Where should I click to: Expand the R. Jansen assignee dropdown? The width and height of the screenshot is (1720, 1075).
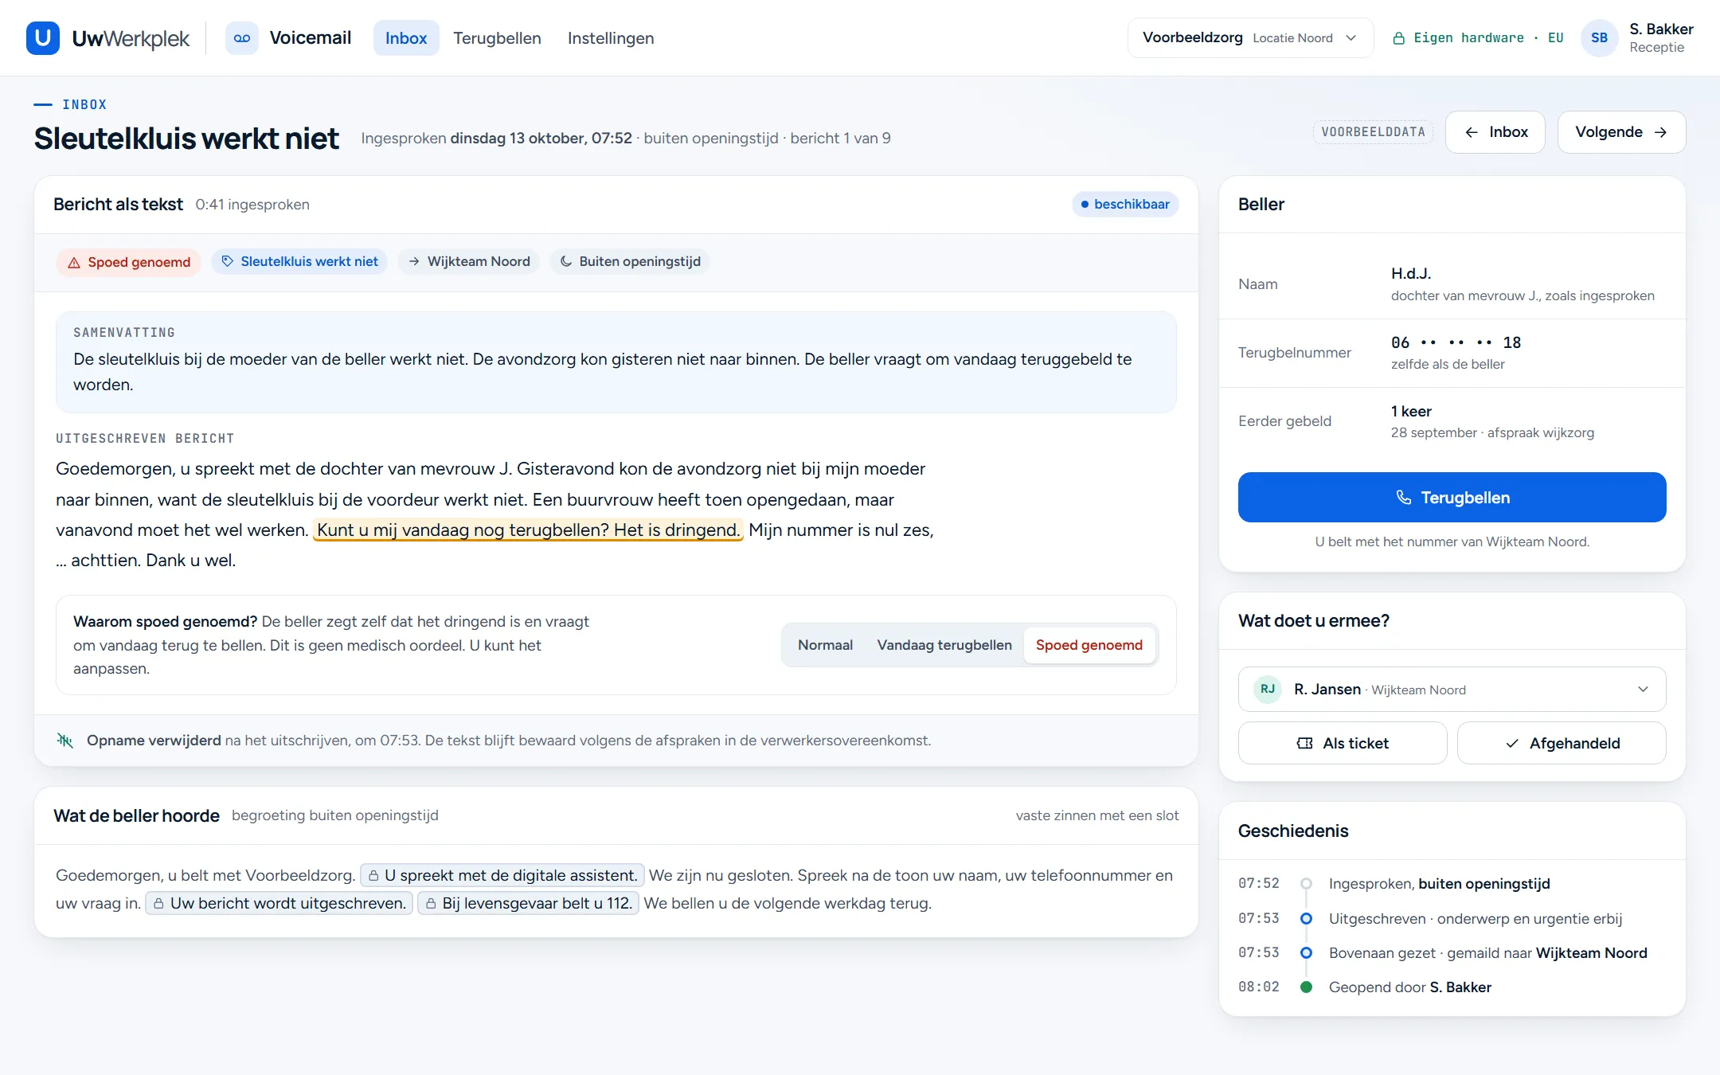pyautogui.click(x=1452, y=689)
